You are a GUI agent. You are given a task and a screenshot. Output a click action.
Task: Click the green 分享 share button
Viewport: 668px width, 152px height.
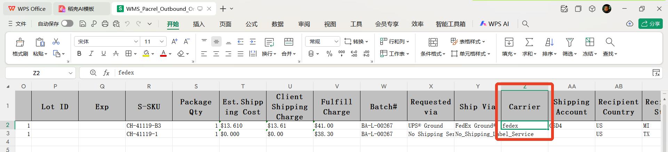point(650,24)
